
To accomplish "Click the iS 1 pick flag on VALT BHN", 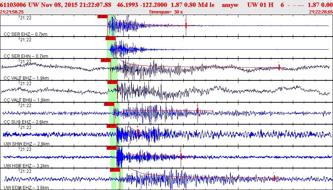I will coord(112,82).
